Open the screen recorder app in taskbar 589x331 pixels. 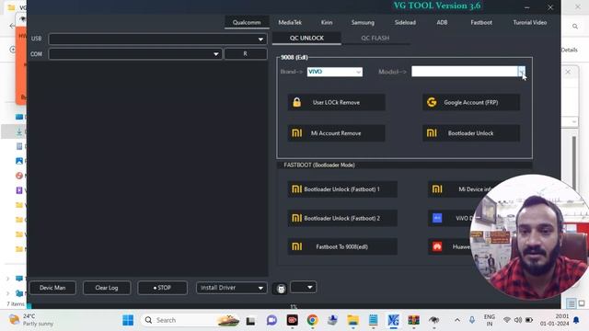point(293,320)
